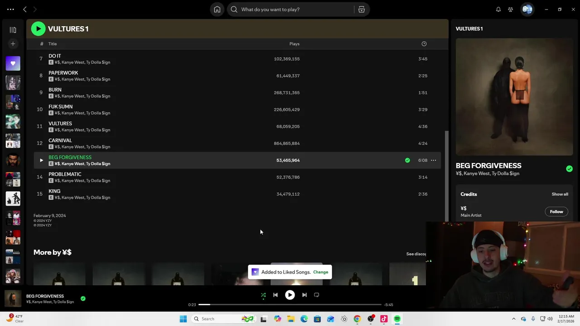This screenshot has height=326, width=580.
Task: Open the Windows Start button
Action: tap(183, 319)
